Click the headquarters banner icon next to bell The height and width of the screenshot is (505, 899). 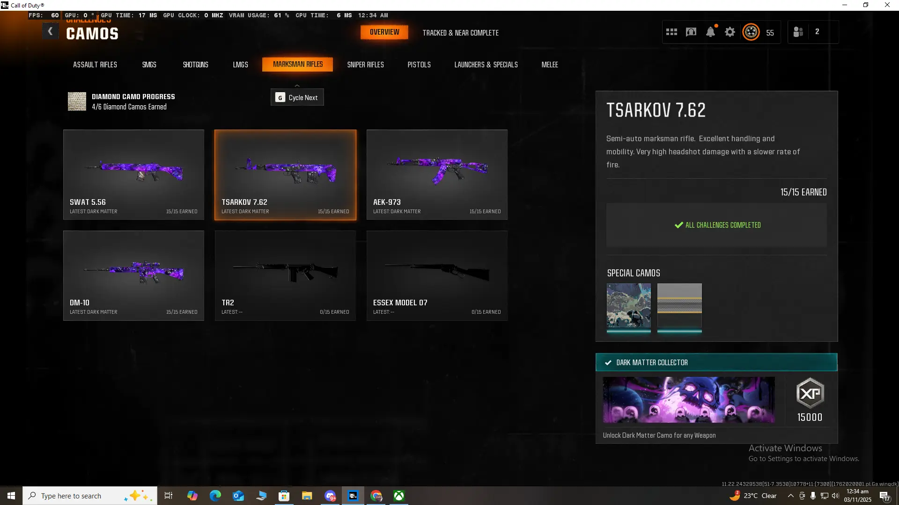click(691, 32)
